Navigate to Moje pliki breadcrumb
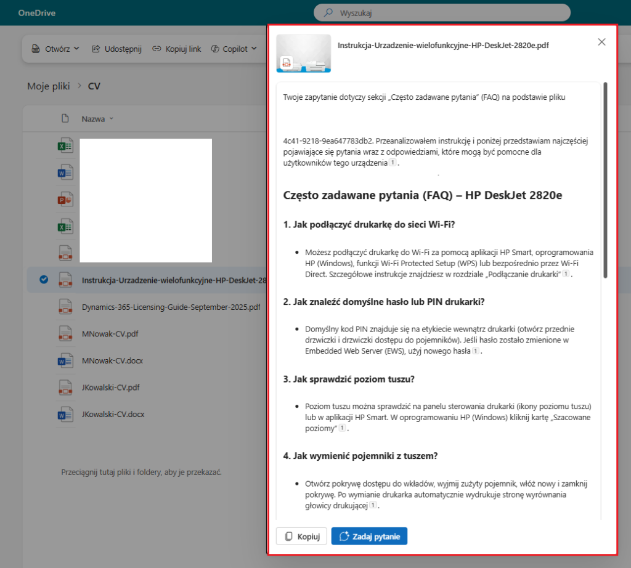This screenshot has width=631, height=568. [48, 86]
